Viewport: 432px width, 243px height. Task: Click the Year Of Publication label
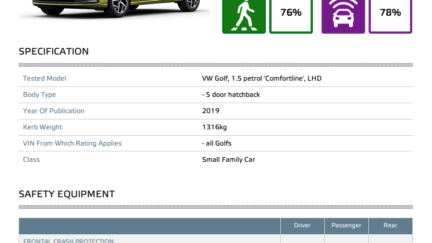point(53,111)
